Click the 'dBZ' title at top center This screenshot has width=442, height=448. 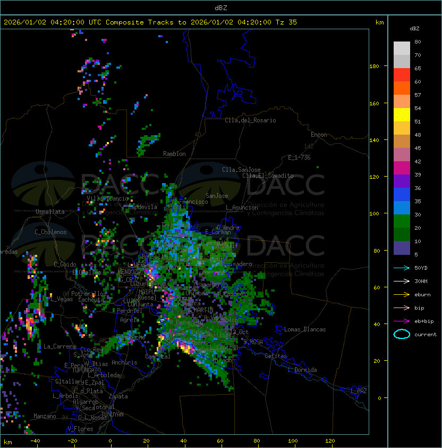coord(221,8)
